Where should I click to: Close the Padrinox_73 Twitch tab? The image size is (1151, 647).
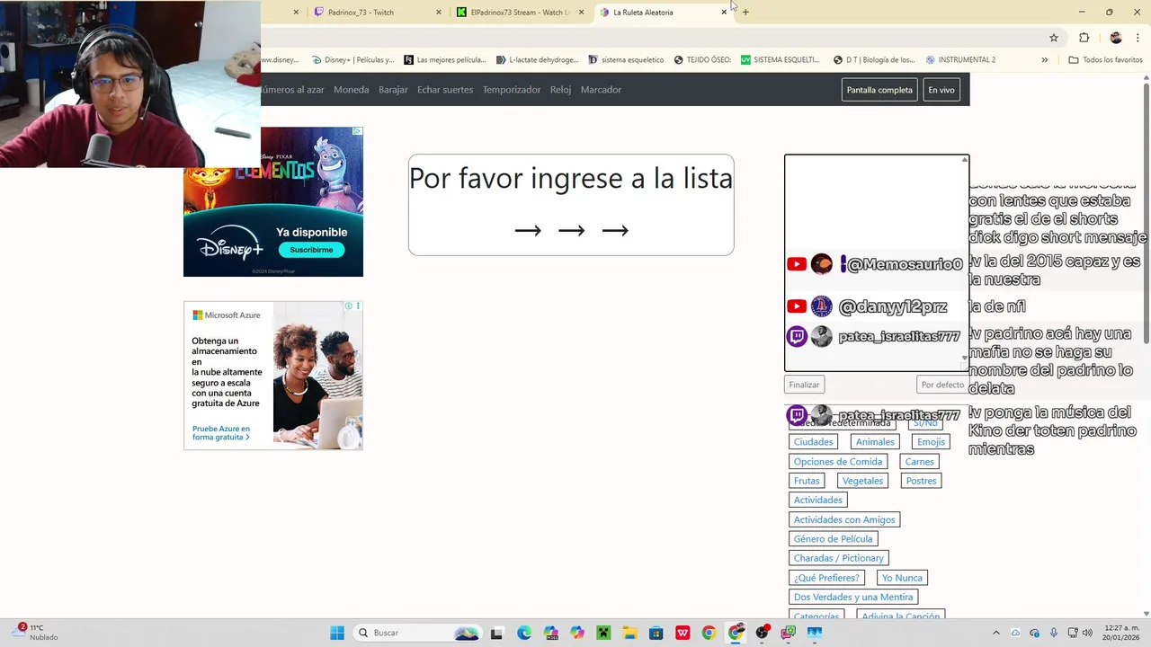pyautogui.click(x=438, y=12)
